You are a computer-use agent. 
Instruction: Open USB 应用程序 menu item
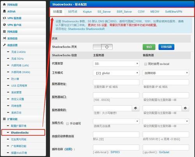19,86
